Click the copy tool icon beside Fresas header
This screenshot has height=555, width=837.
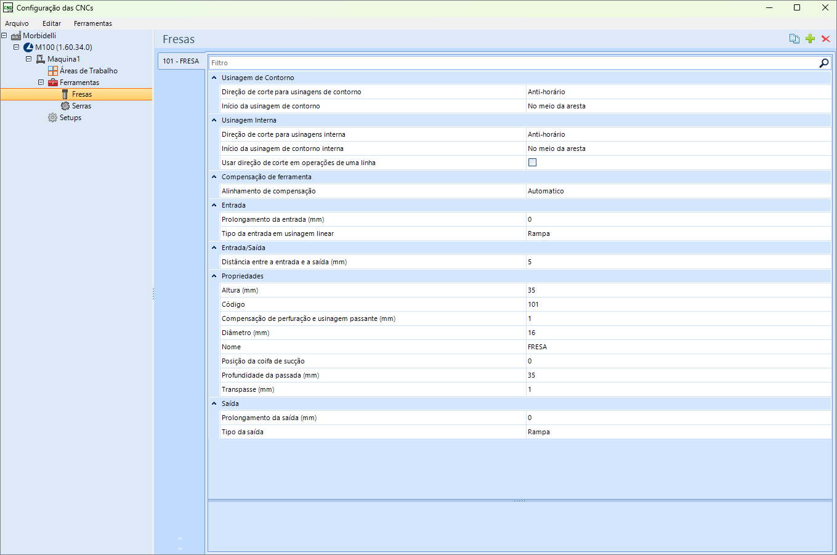click(x=795, y=39)
